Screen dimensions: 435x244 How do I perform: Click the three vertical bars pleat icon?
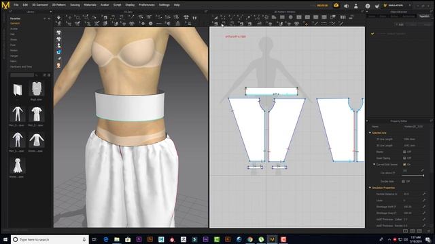tap(343, 17)
